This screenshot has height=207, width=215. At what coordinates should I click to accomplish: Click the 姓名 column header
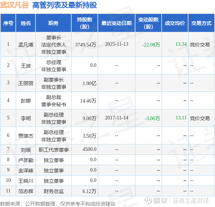coord(26,23)
